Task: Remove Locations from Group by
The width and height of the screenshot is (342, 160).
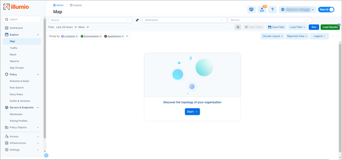Action: click(77, 36)
